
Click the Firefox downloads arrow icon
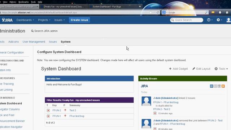pos(220,13)
